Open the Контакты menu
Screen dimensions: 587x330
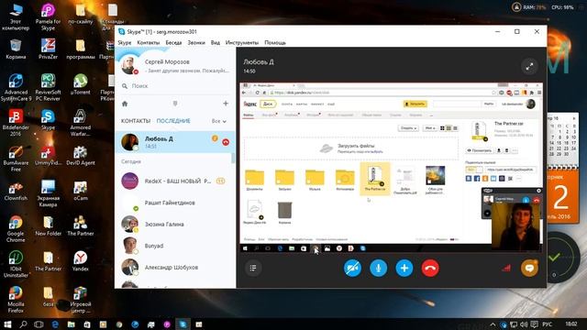tap(149, 43)
